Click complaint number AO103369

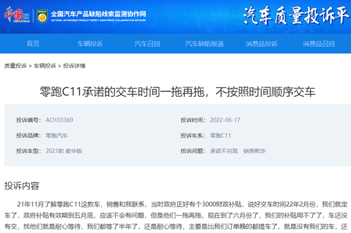[59, 120]
